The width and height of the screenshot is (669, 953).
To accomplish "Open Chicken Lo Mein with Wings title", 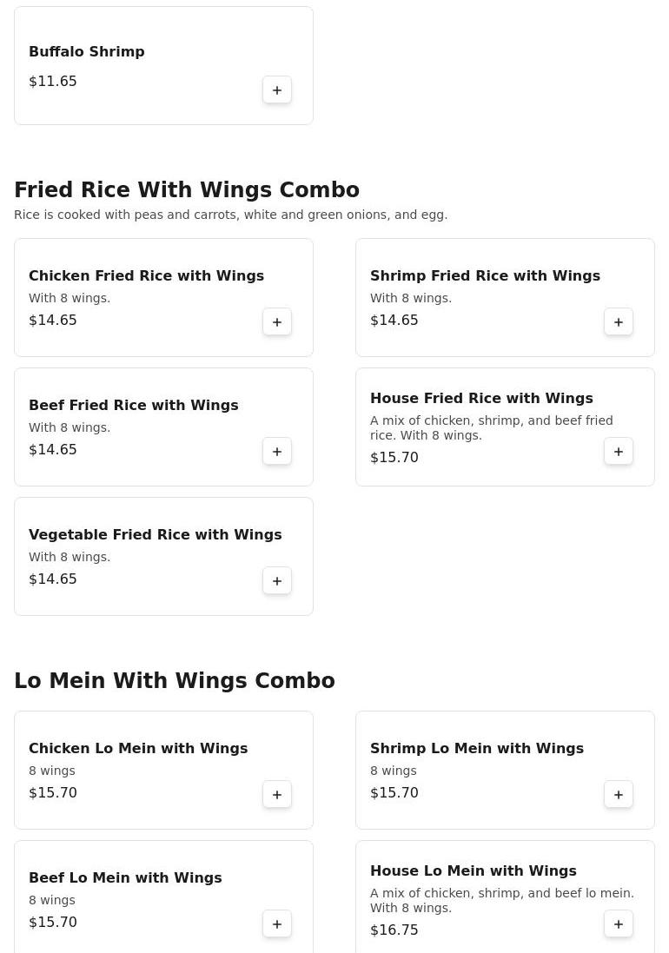I will click(138, 749).
